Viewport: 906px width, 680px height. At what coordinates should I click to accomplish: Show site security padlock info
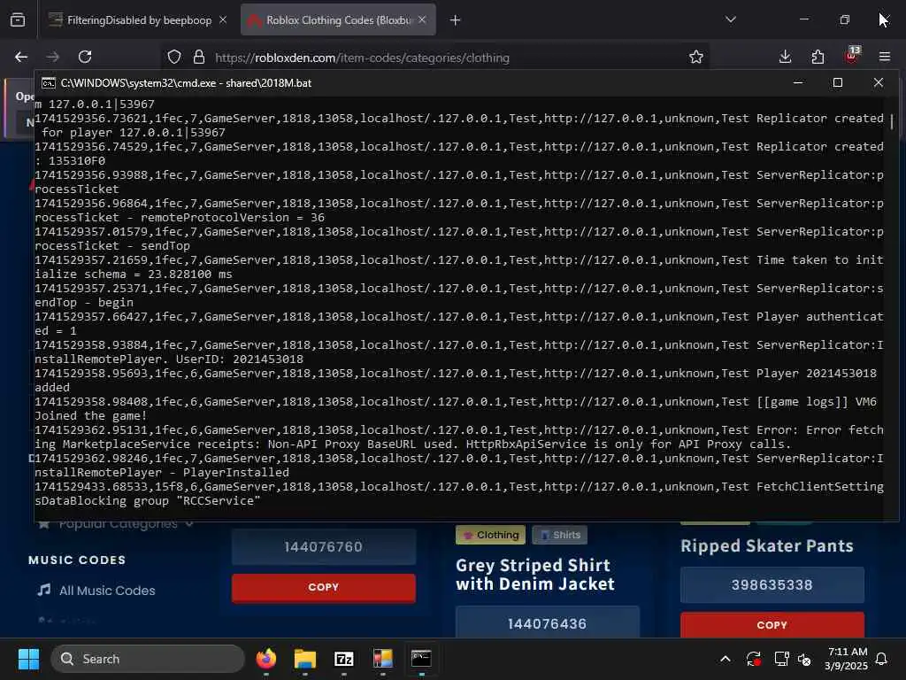tap(199, 57)
